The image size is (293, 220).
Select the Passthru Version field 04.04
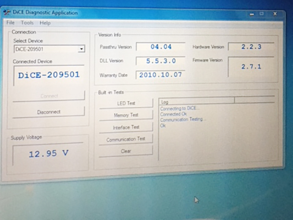160,47
